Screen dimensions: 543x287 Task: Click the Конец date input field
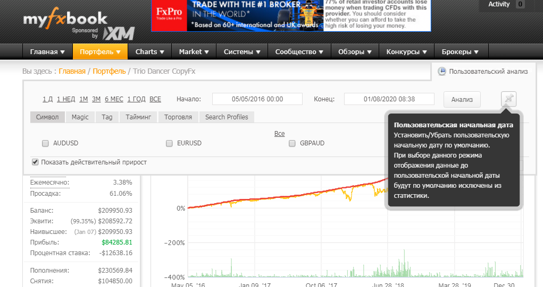tap(389, 99)
